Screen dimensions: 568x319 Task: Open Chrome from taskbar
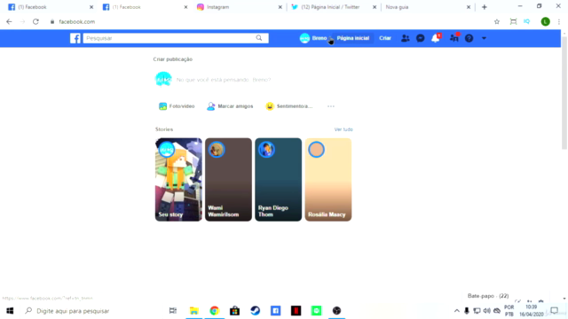pyautogui.click(x=215, y=311)
